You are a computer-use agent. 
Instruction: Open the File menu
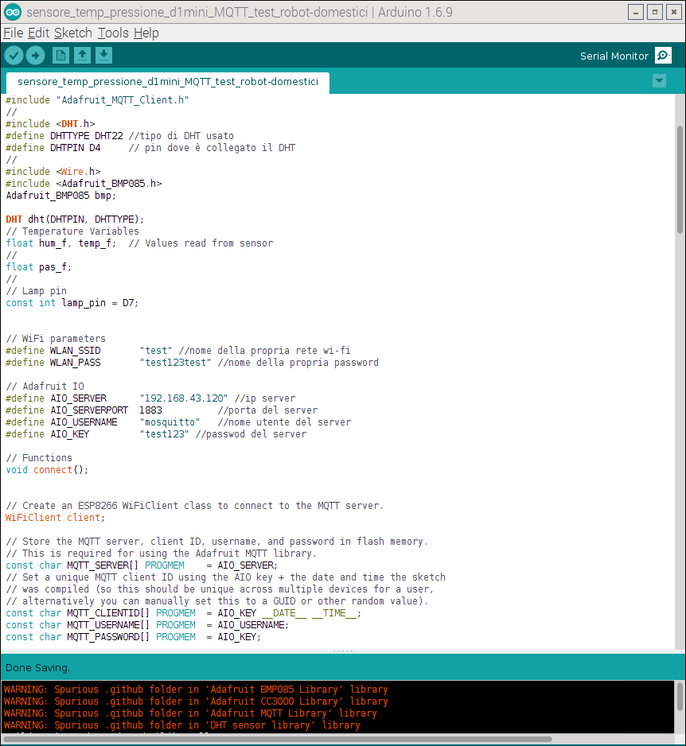click(14, 33)
